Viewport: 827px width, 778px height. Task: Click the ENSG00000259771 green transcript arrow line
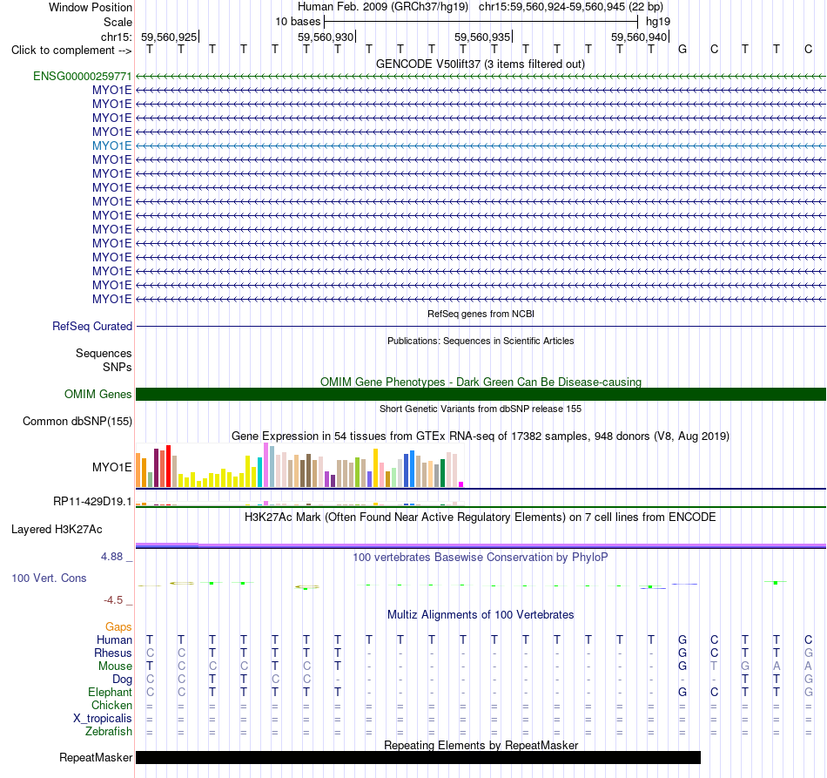(481, 77)
